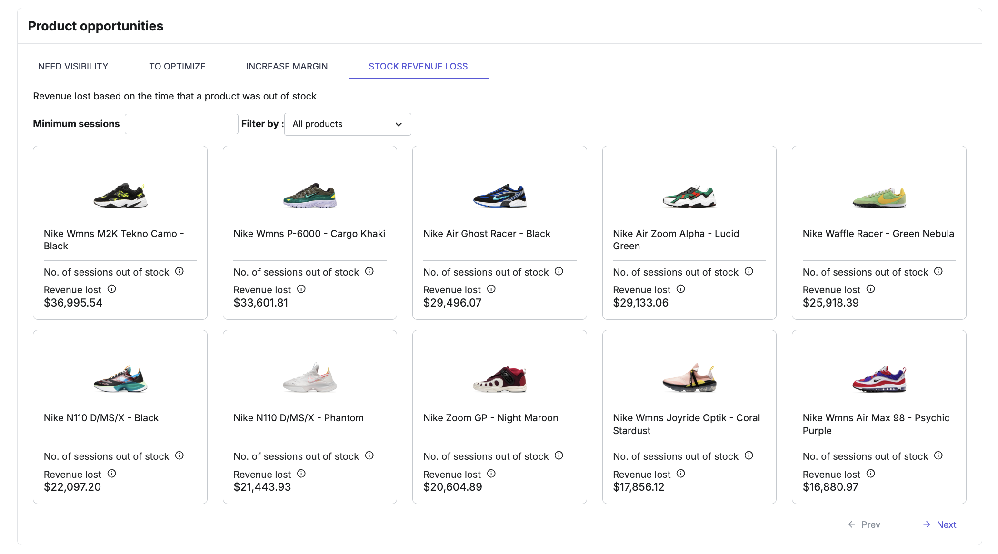Click sessions out of stock info icon for Joyride Optik
The height and width of the screenshot is (554, 998).
click(749, 455)
